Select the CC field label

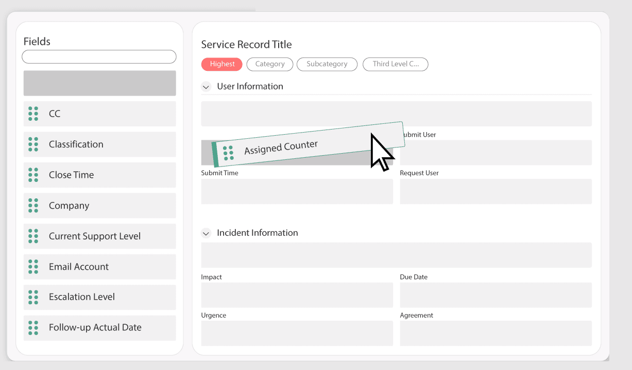click(x=55, y=114)
